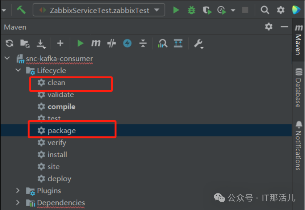The width and height of the screenshot is (305, 210).
Task: Expand the Dependencies node
Action: coord(17,203)
